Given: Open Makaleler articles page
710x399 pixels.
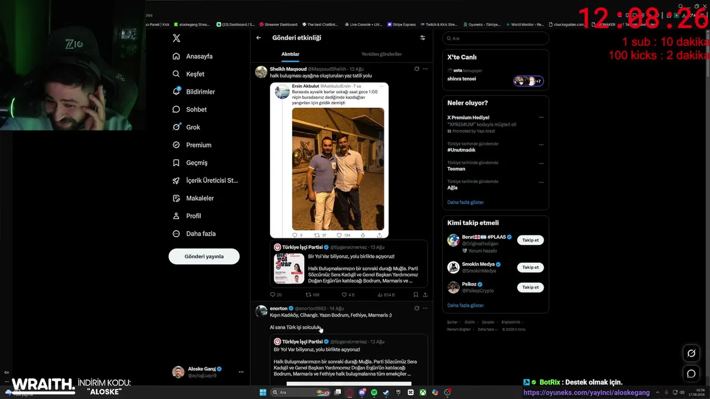Looking at the screenshot, I should tap(193, 198).
